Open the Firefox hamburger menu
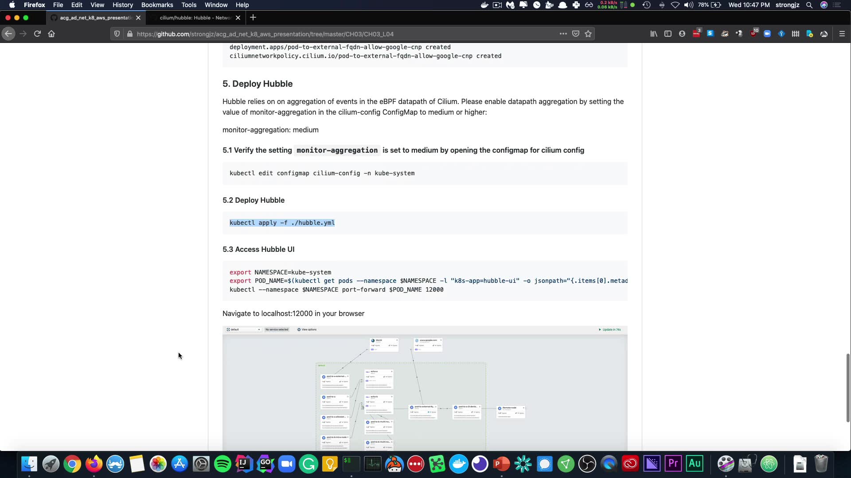Viewport: 851px width, 478px height. click(842, 34)
